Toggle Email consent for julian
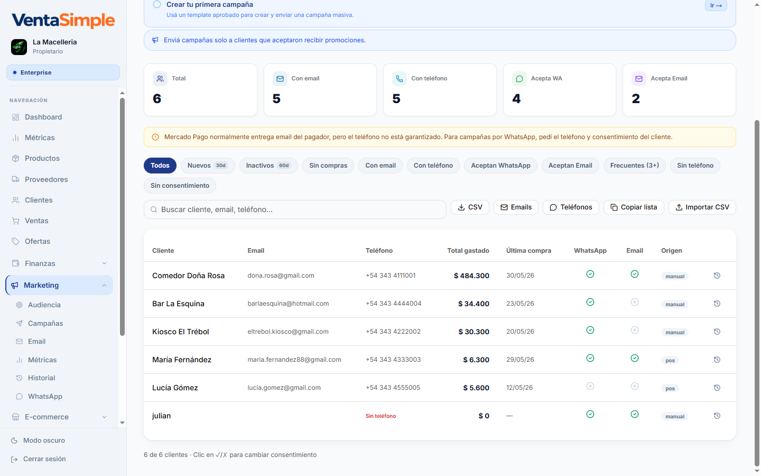The width and height of the screenshot is (761, 476). tap(635, 414)
